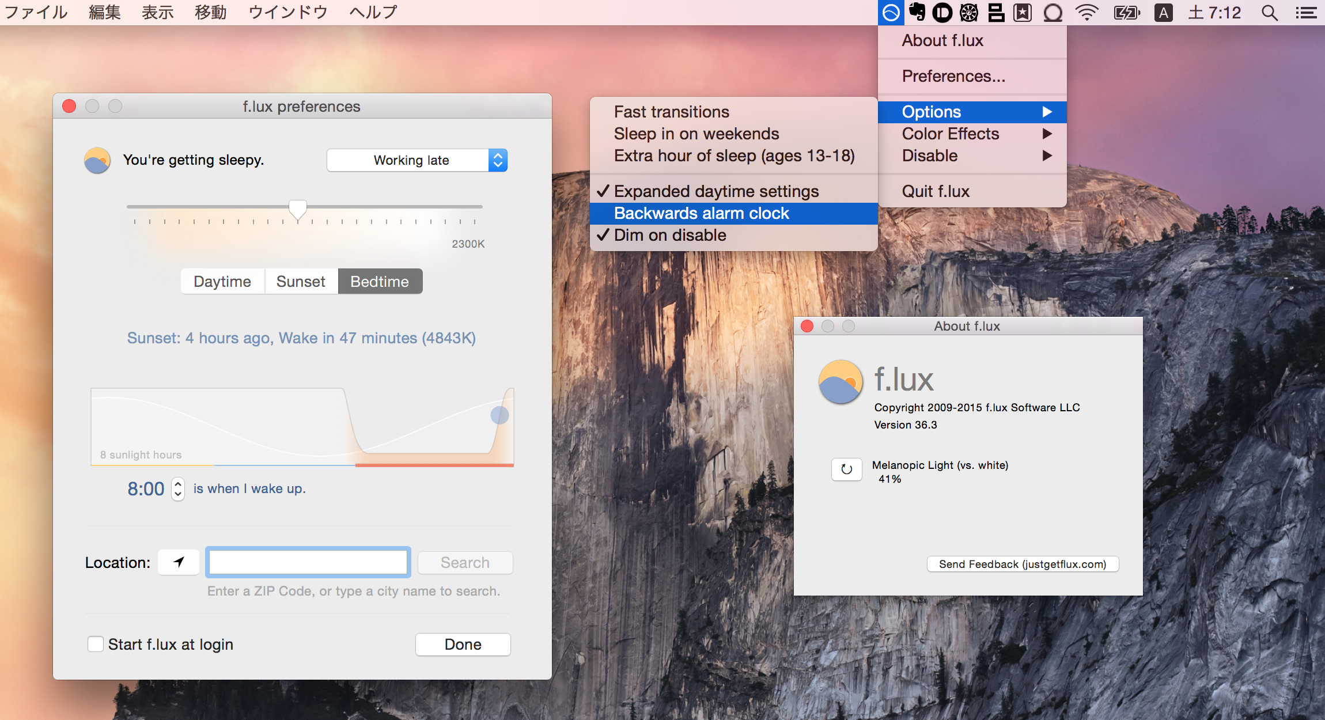Screen dimensions: 1325x720
Task: Open the Working late preset dropdown
Action: tap(417, 160)
